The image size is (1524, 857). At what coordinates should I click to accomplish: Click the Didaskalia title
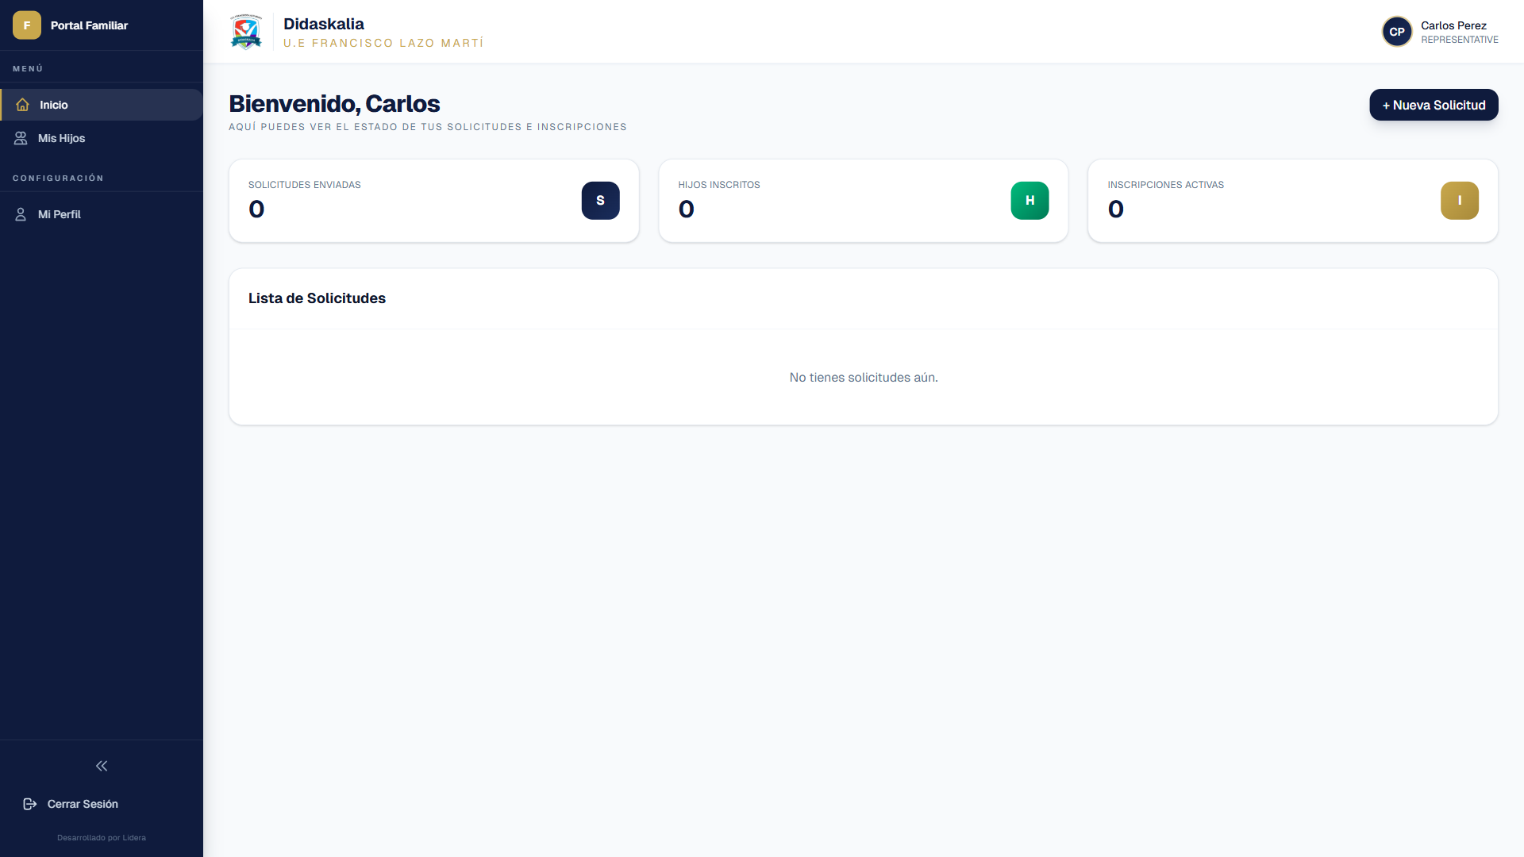[324, 24]
